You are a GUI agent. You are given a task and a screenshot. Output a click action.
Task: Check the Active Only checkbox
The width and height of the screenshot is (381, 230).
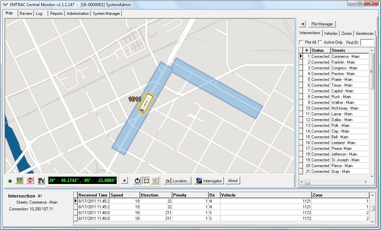[x=320, y=42]
